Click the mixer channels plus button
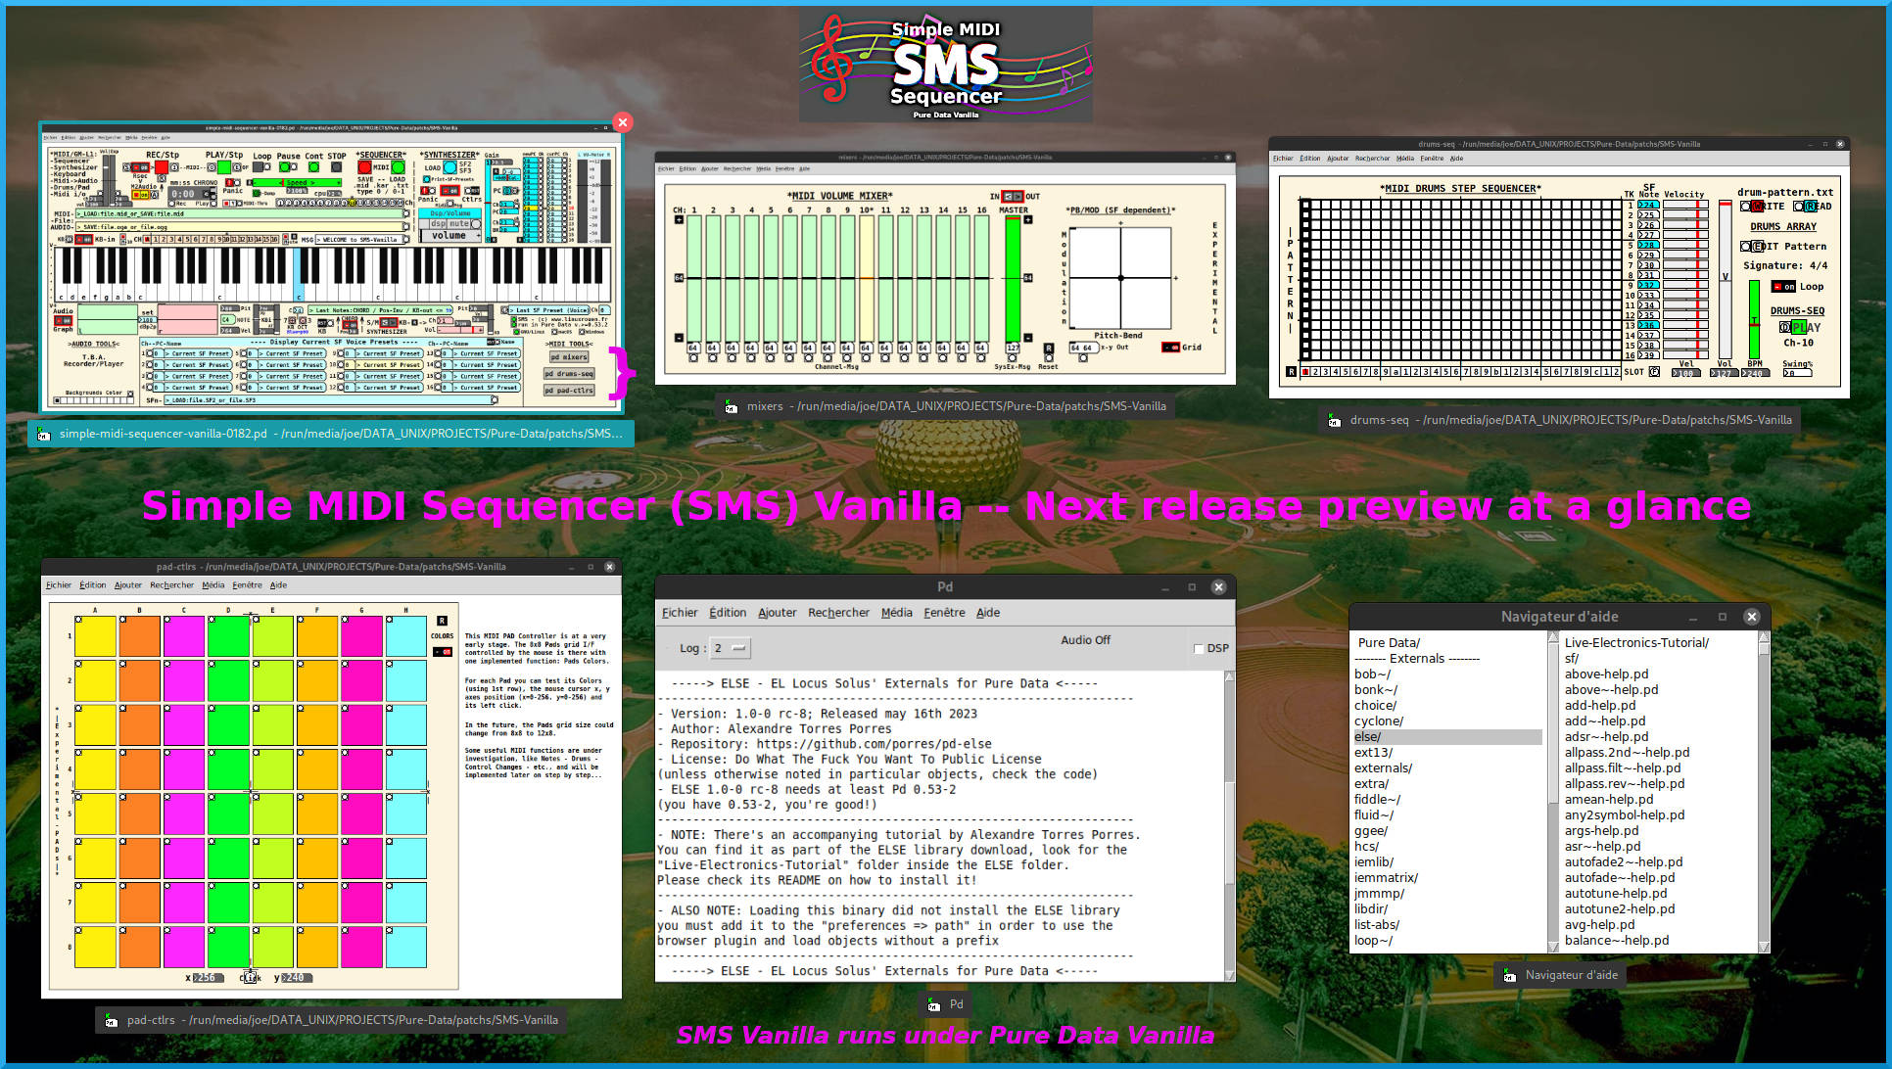This screenshot has height=1069, width=1892. (x=679, y=219)
